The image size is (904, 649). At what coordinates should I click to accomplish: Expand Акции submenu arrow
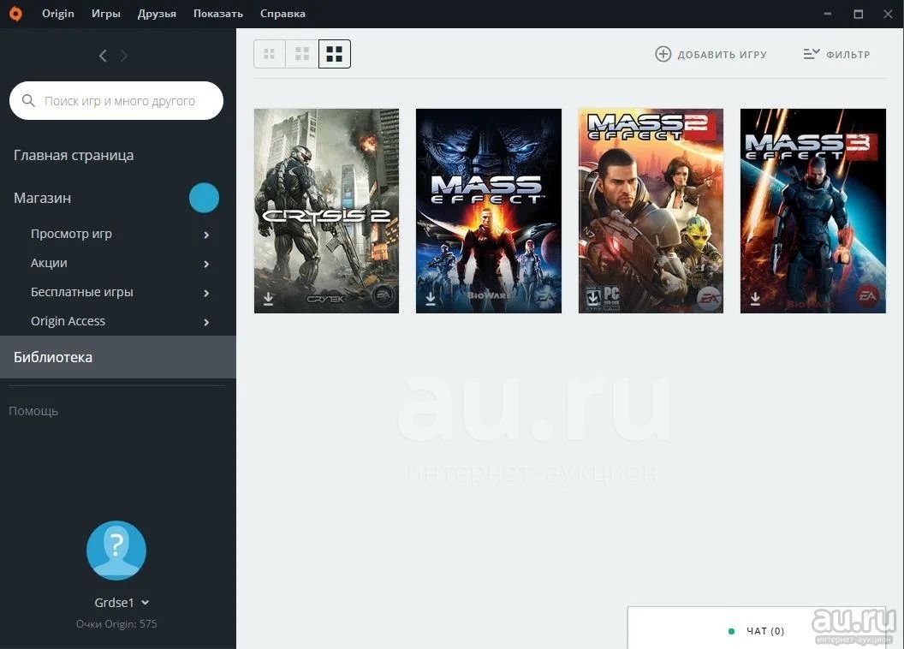pyautogui.click(x=206, y=264)
